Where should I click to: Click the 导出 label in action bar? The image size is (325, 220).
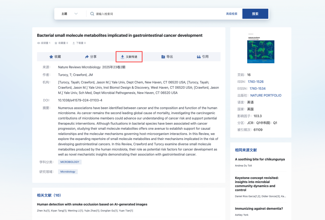point(170,57)
